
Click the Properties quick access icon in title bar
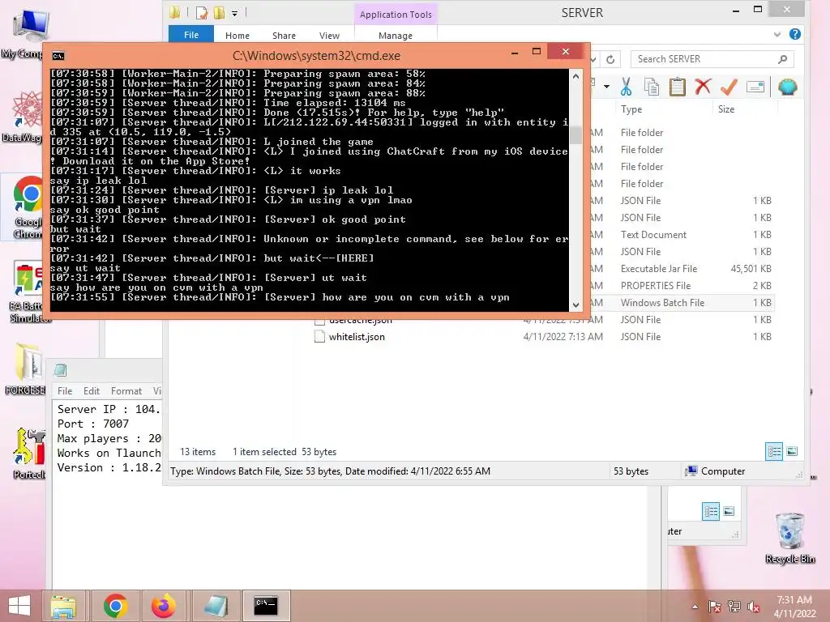tap(201, 13)
